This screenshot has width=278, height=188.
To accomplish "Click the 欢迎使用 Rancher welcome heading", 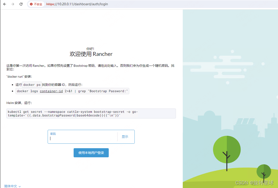I will [91, 54].
